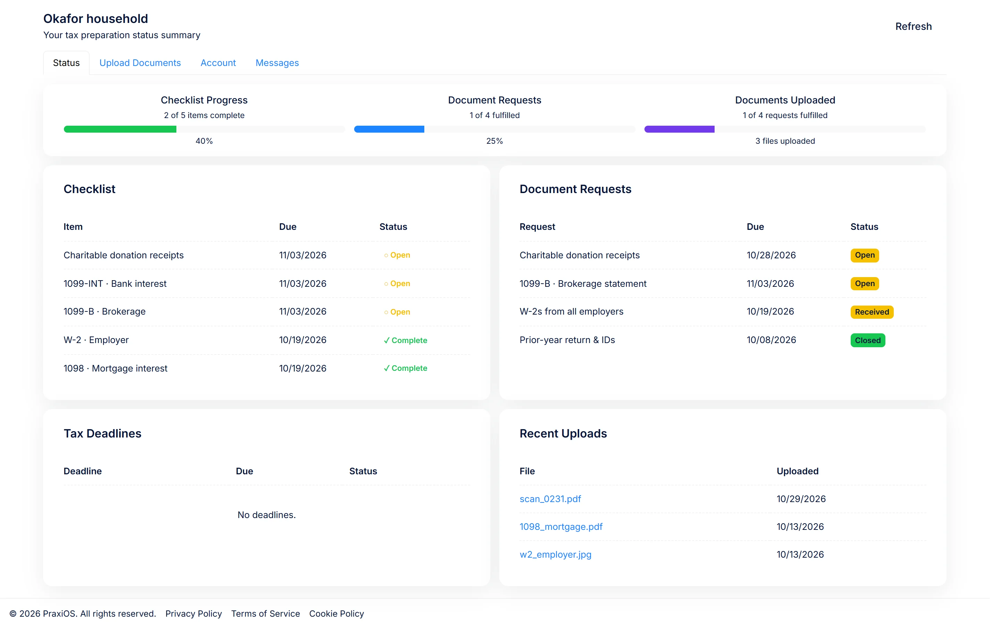Select the 1098 · Mortgage interest item
Viewport: 1000px width, 625px height.
115,368
